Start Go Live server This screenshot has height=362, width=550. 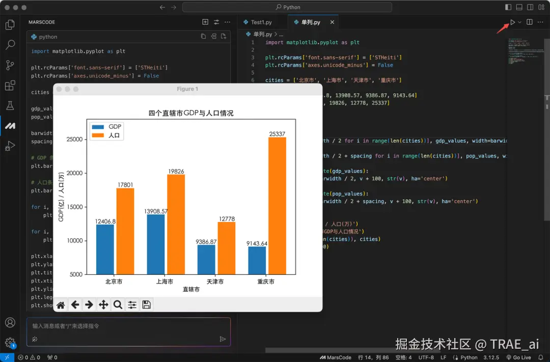pos(519,357)
